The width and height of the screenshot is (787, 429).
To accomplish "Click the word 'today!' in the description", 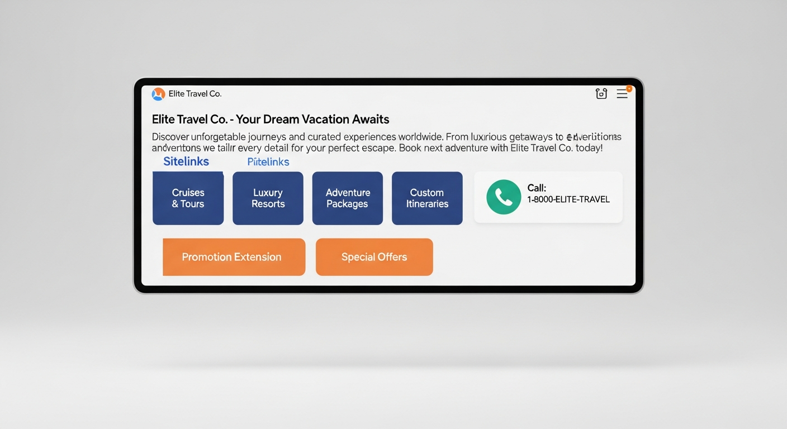I will click(588, 149).
